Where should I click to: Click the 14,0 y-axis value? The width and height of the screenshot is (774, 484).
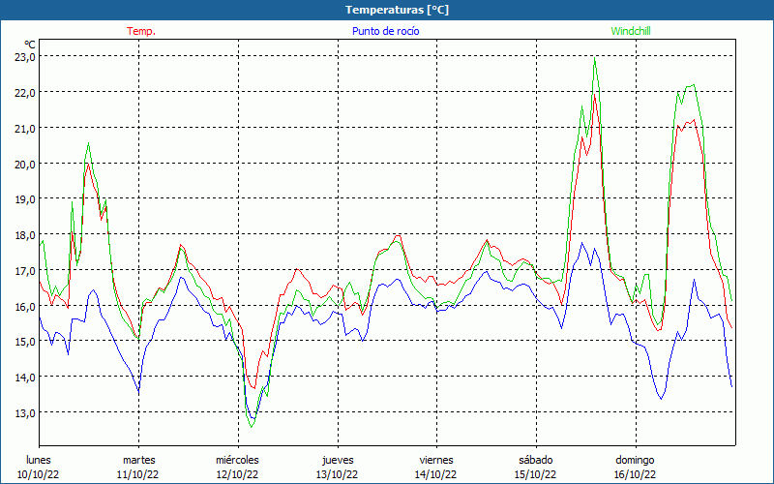pyautogui.click(x=25, y=378)
